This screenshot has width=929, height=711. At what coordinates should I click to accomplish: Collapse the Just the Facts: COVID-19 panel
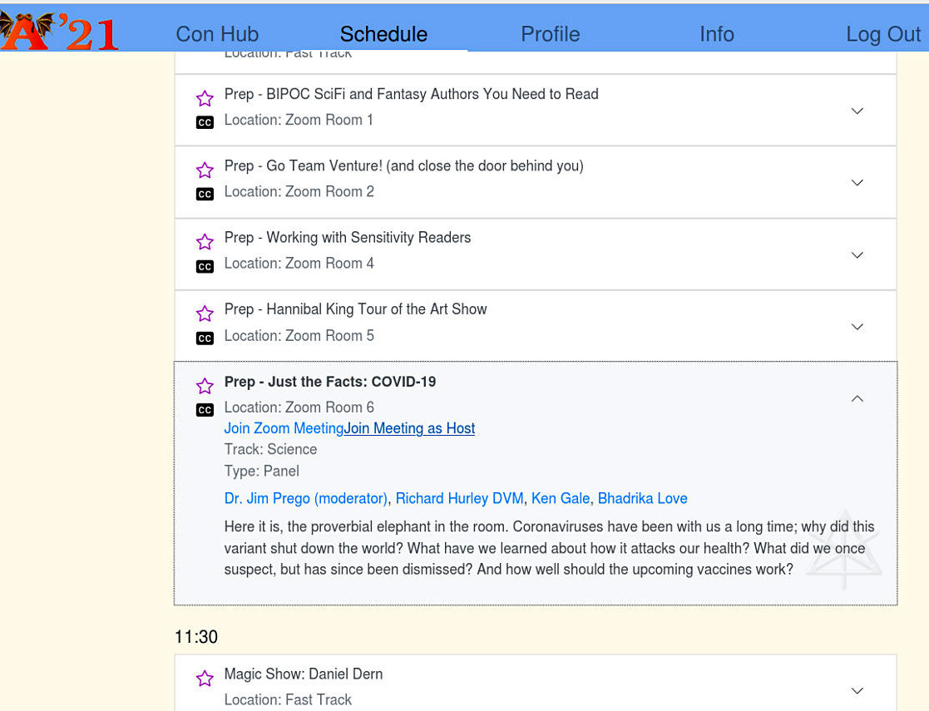coord(857,398)
